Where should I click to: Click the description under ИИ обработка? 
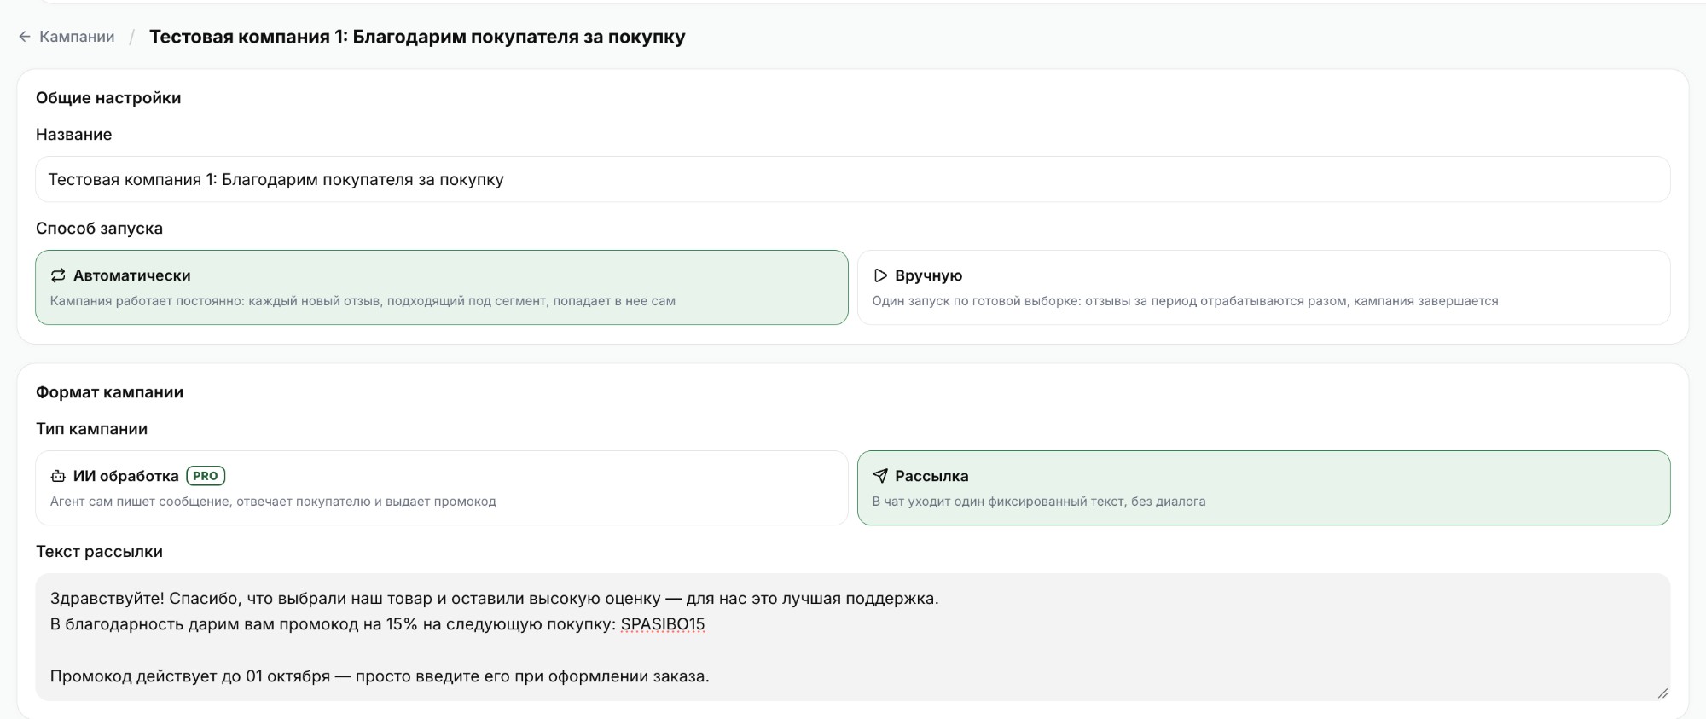click(x=273, y=502)
